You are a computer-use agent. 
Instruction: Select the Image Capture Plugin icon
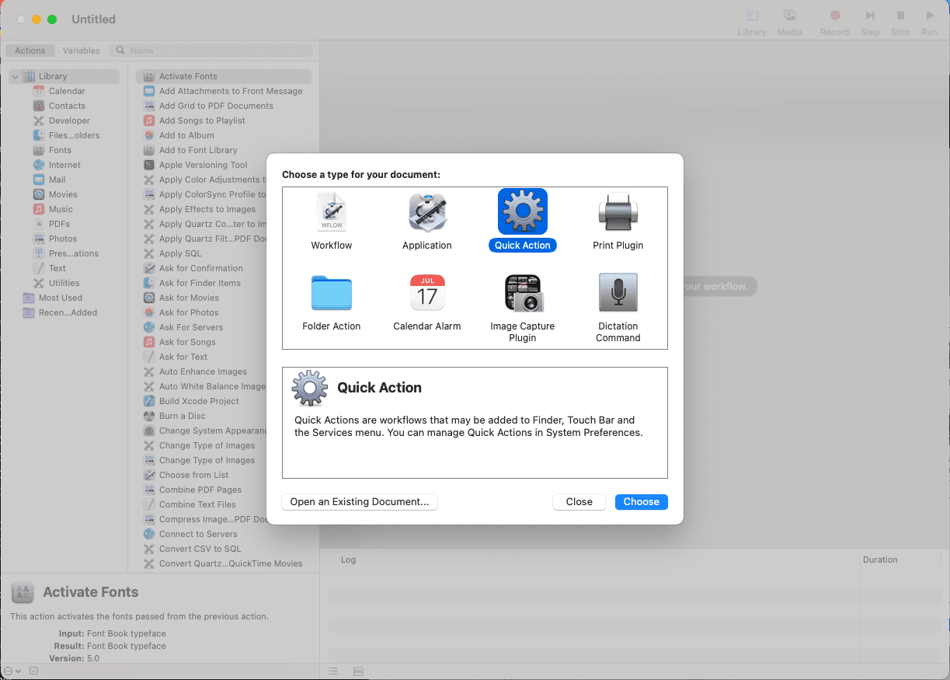click(523, 293)
